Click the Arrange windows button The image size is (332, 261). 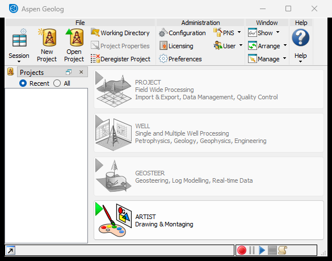click(264, 46)
